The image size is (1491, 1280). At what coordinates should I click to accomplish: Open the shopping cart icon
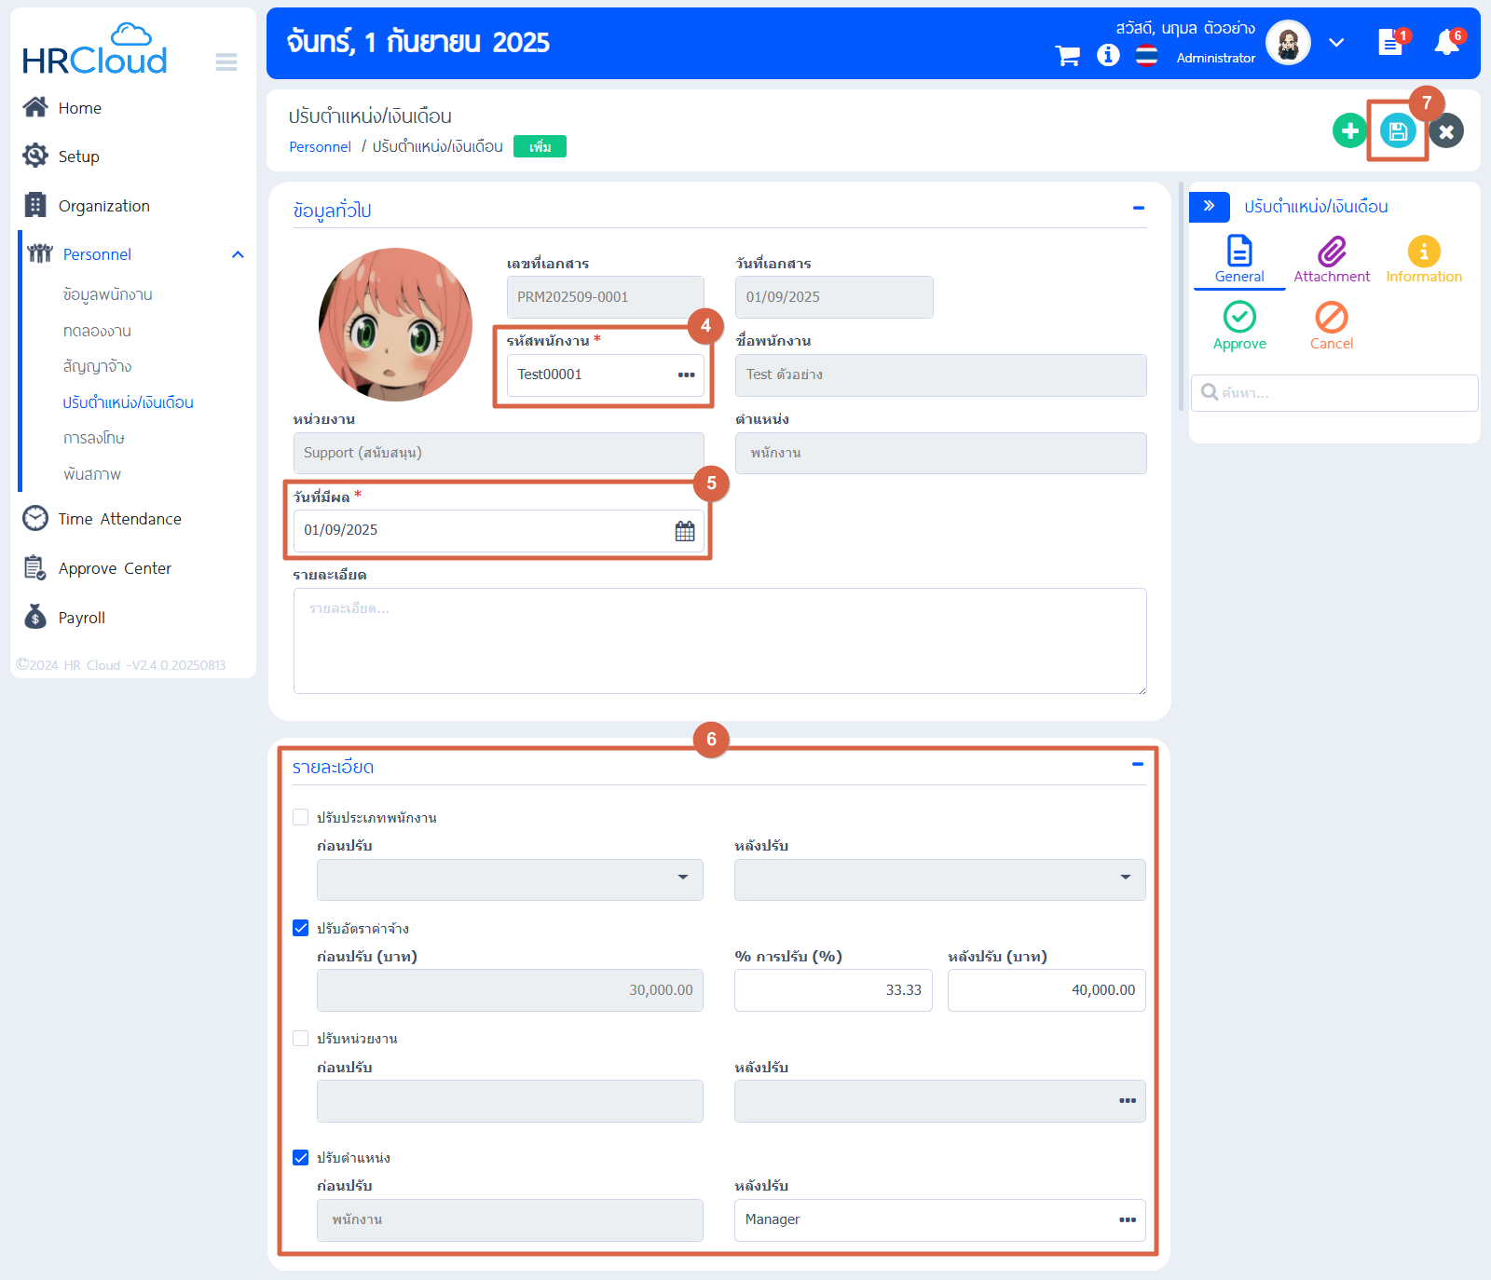coord(1067,56)
